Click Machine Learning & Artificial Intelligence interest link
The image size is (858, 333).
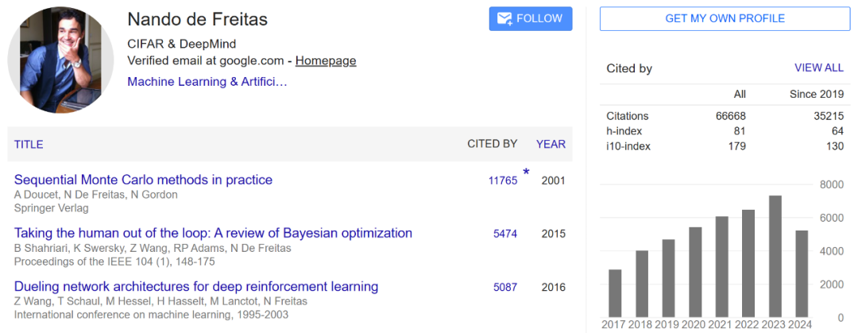[207, 81]
